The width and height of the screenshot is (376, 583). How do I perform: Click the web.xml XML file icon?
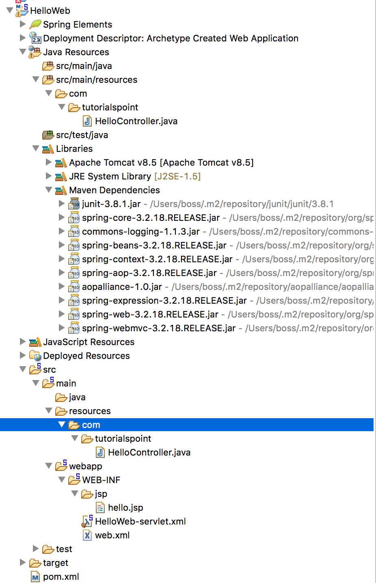[87, 535]
